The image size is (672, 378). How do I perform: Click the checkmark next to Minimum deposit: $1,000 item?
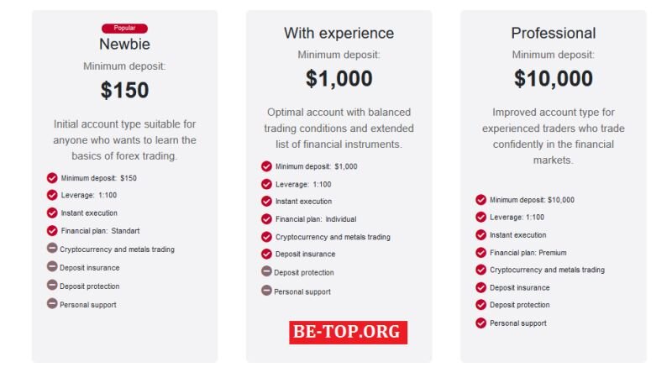pos(266,166)
